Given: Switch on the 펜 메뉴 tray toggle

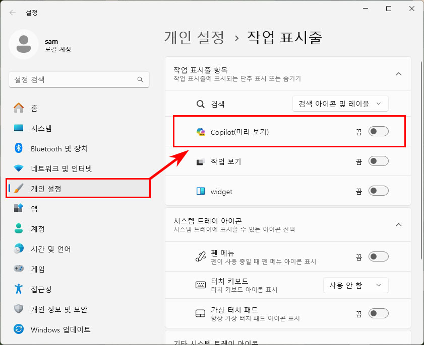Looking at the screenshot, I should (x=378, y=256).
